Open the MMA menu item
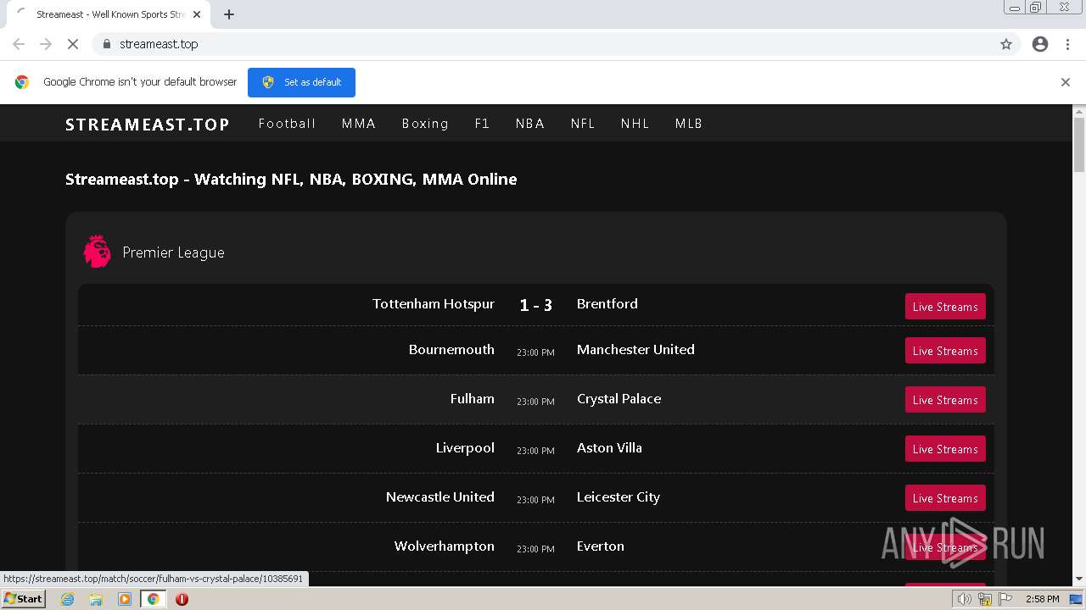1086x610 pixels. click(x=359, y=124)
